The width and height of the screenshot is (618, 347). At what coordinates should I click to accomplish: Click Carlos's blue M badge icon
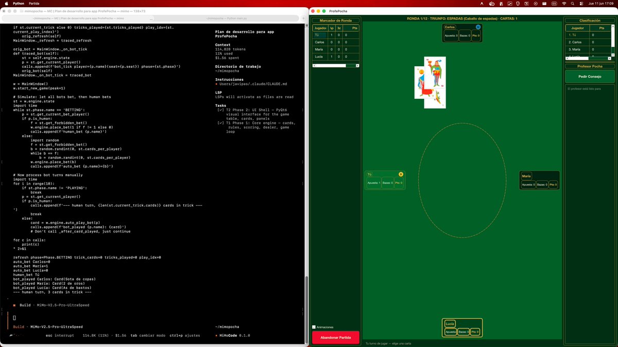(478, 27)
